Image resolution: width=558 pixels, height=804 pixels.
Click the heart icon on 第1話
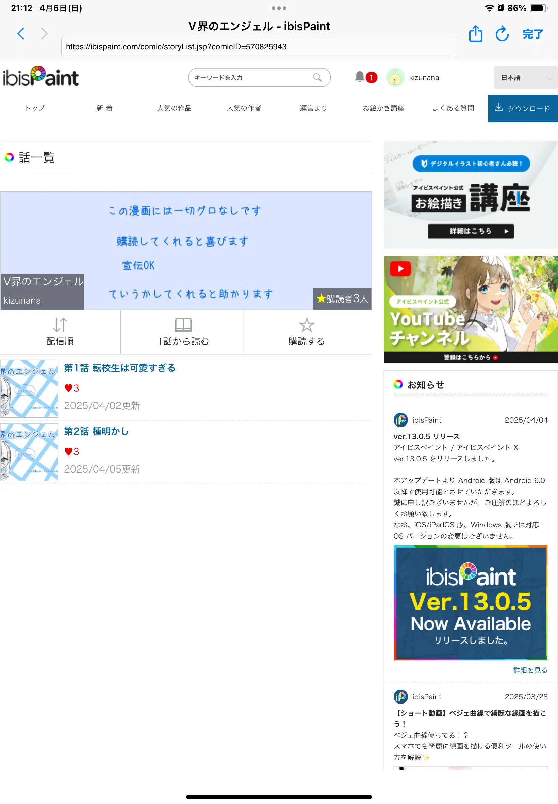68,388
